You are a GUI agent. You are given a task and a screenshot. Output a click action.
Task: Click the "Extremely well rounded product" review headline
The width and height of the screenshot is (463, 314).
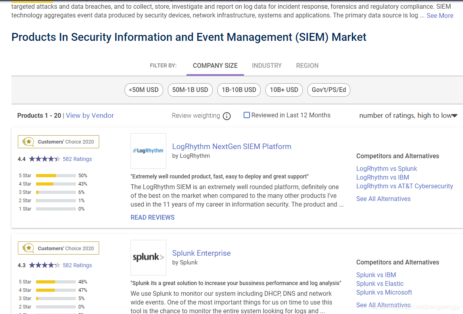pyautogui.click(x=219, y=176)
